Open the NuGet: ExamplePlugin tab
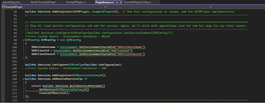265x103 pixels. point(43,2)
